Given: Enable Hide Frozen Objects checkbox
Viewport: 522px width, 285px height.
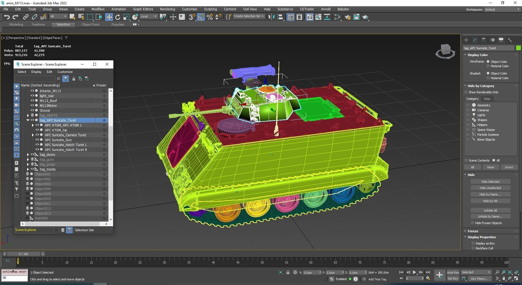Looking at the screenshot, I should (473, 223).
